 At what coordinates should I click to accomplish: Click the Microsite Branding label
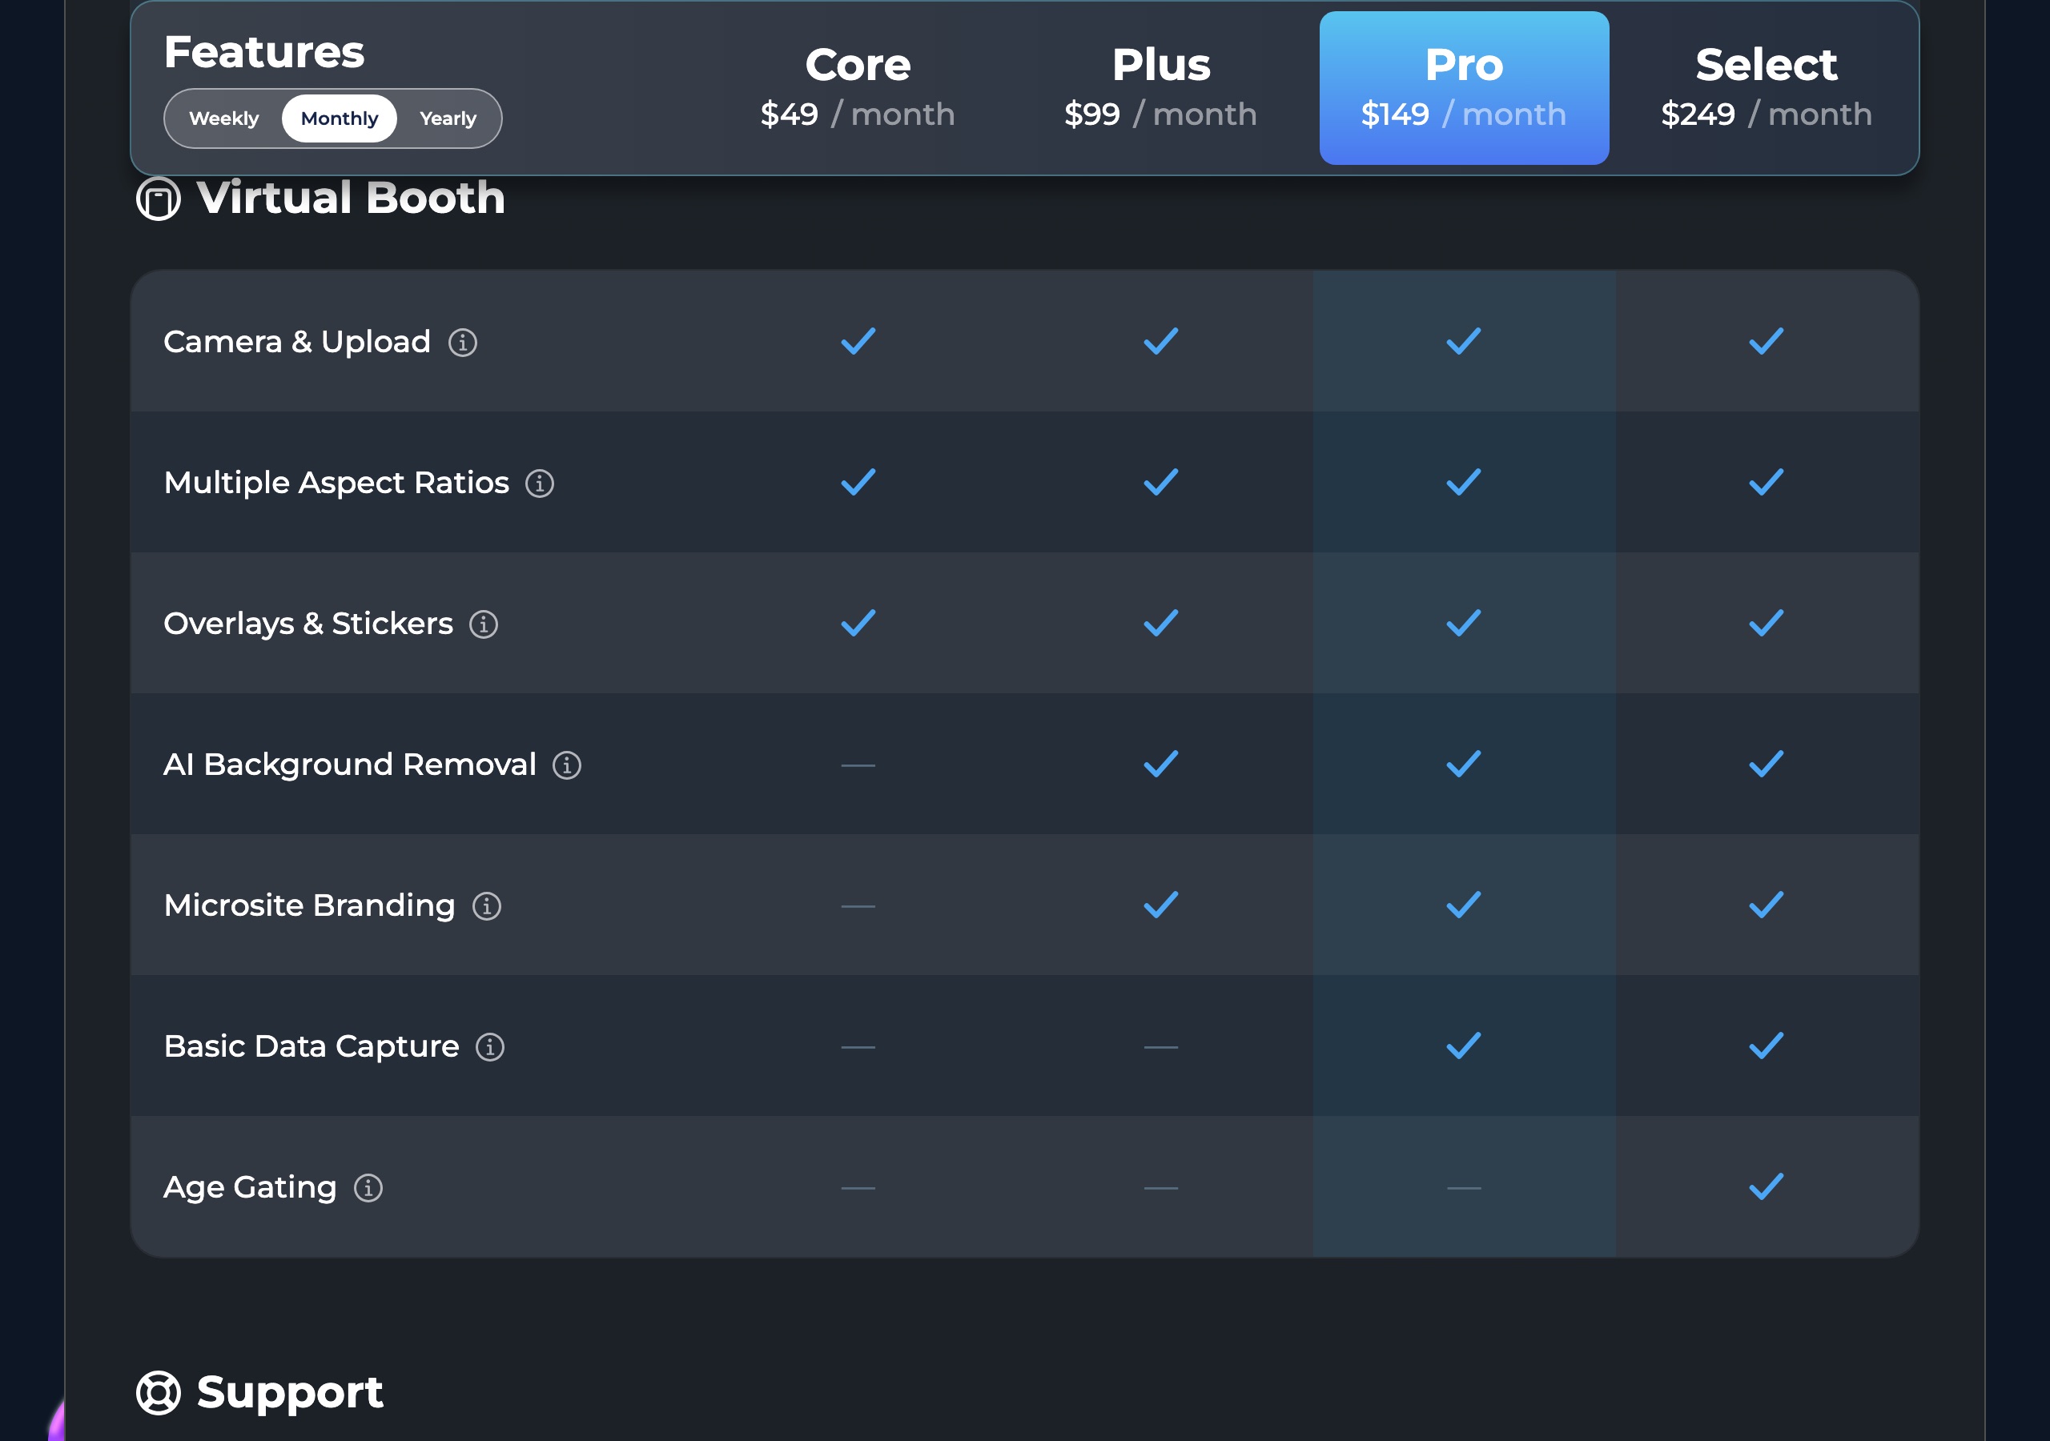[x=310, y=906]
